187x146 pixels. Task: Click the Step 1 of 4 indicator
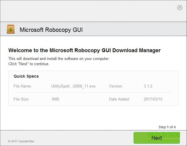[167, 127]
